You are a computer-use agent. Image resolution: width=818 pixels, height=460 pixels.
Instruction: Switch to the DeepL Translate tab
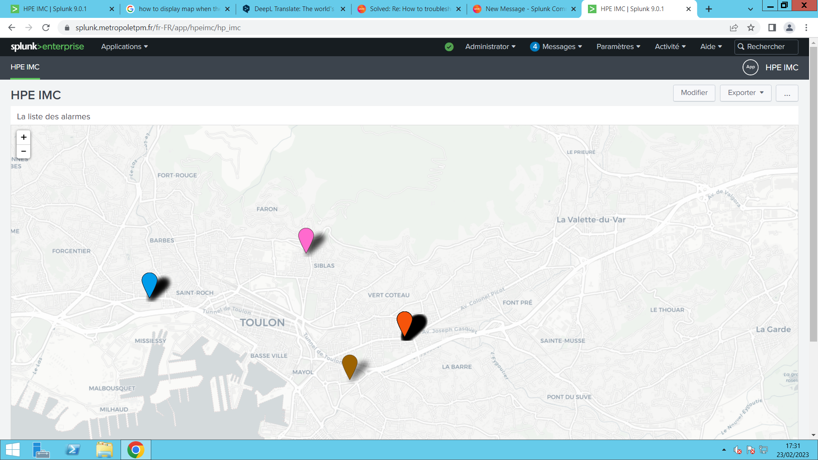click(x=294, y=9)
